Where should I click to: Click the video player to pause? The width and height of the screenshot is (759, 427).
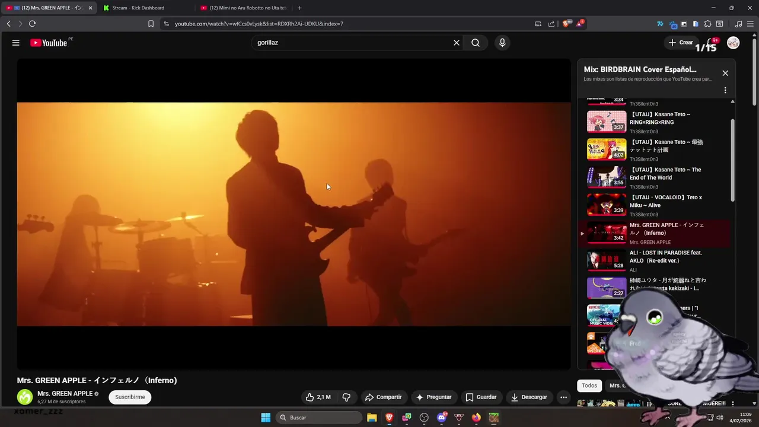[294, 214]
